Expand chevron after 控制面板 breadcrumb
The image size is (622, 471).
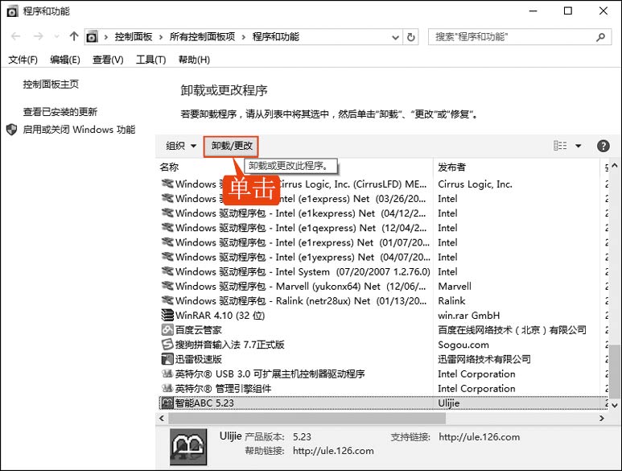pos(161,37)
